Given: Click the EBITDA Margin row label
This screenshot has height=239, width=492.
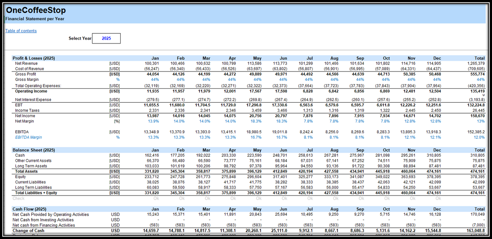Looking at the screenshot, I should pos(29,137).
